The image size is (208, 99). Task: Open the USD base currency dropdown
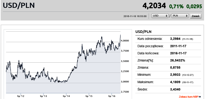pos(160,16)
